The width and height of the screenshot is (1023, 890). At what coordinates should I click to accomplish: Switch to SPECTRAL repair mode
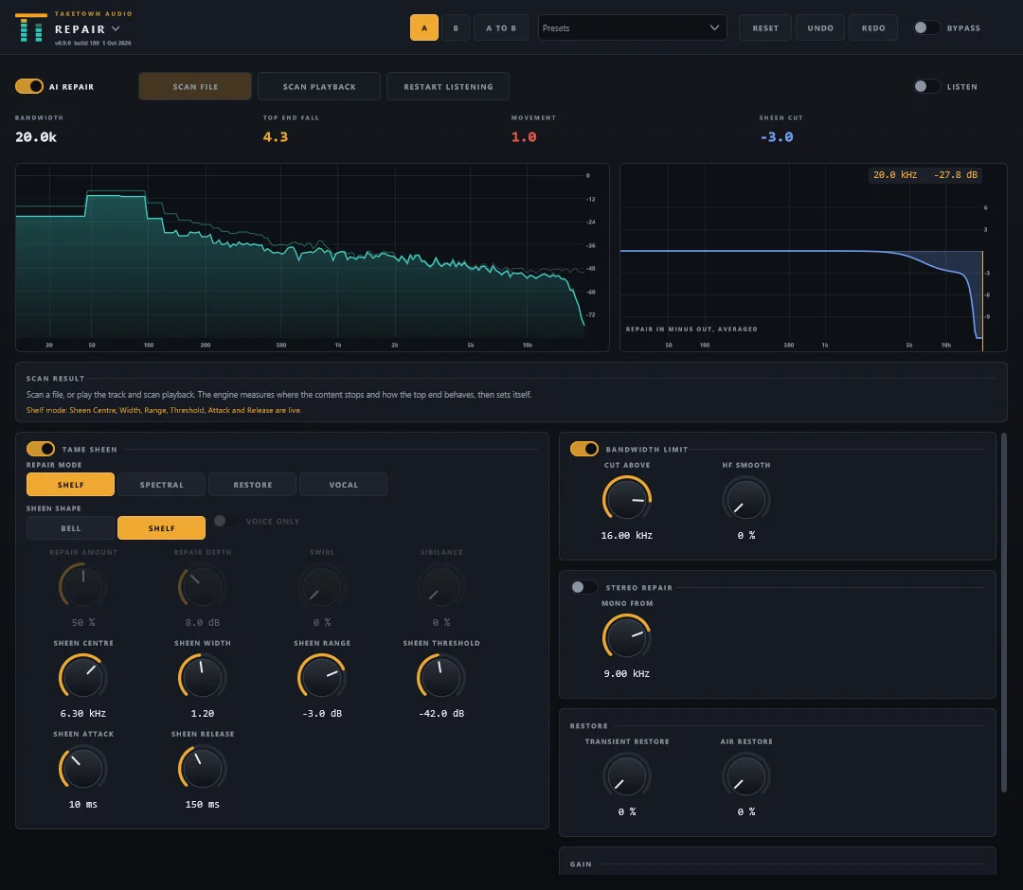[x=161, y=485]
